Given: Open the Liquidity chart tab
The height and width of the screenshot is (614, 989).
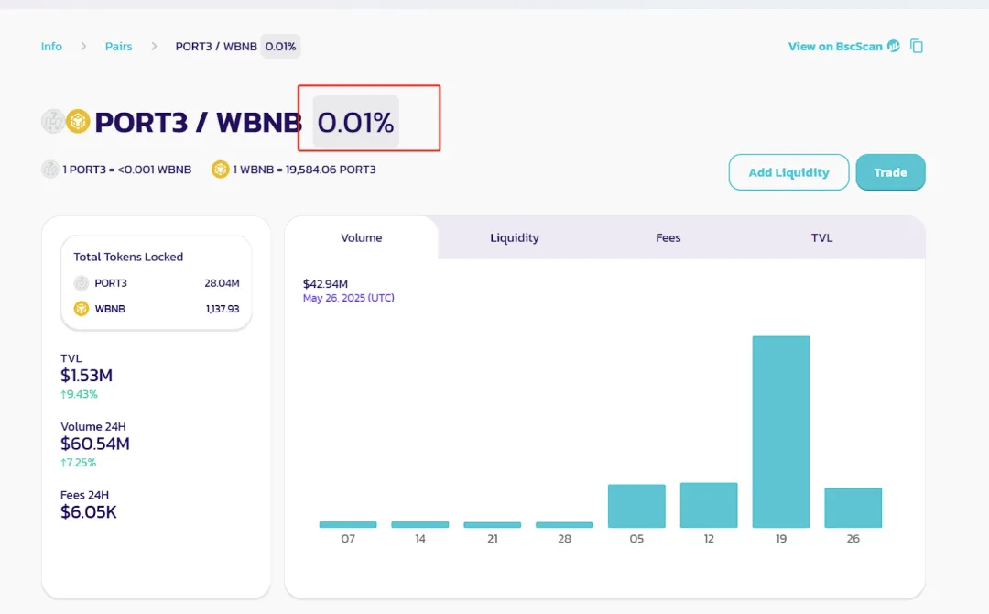Looking at the screenshot, I should point(515,238).
